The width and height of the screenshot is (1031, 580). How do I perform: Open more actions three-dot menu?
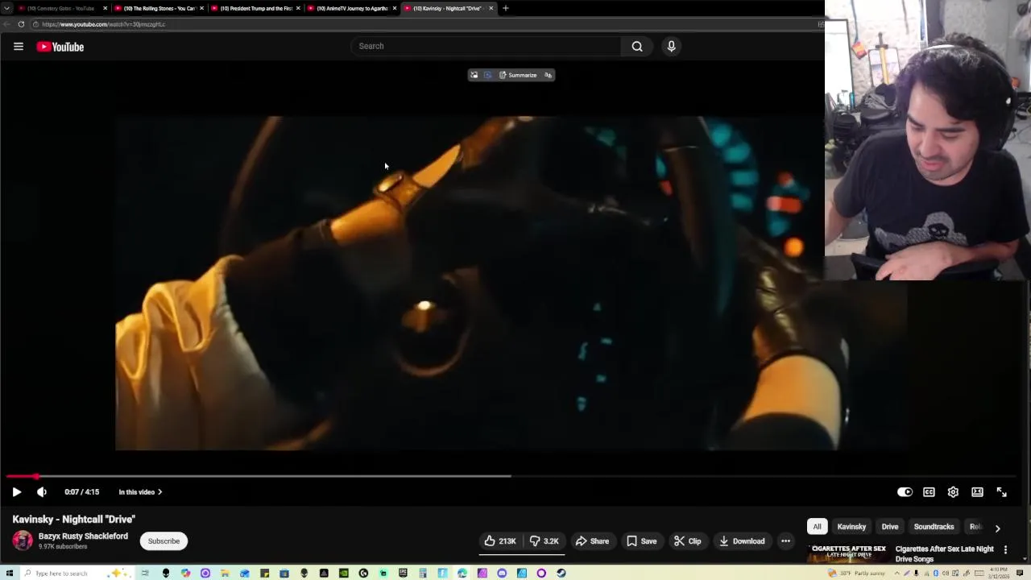785,541
